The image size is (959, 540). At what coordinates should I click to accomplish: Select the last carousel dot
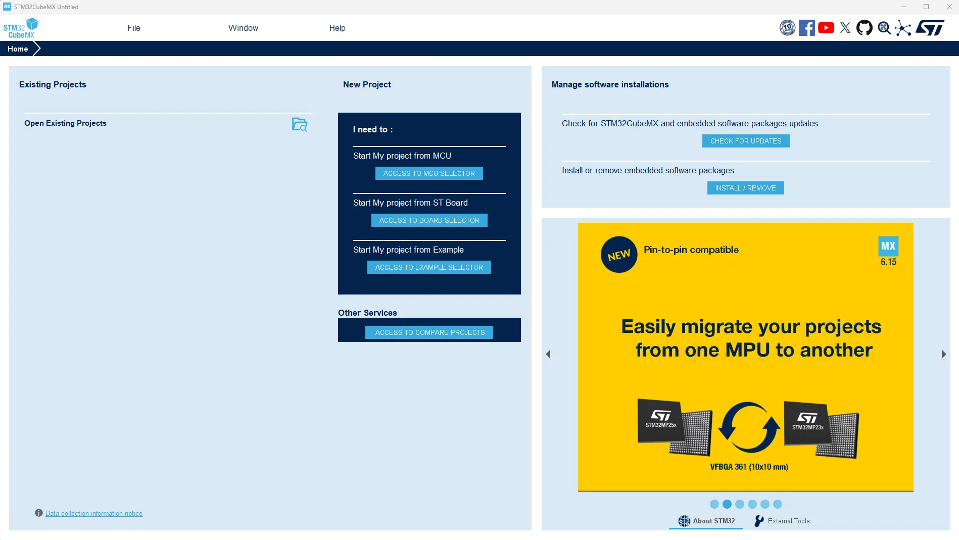pyautogui.click(x=778, y=504)
